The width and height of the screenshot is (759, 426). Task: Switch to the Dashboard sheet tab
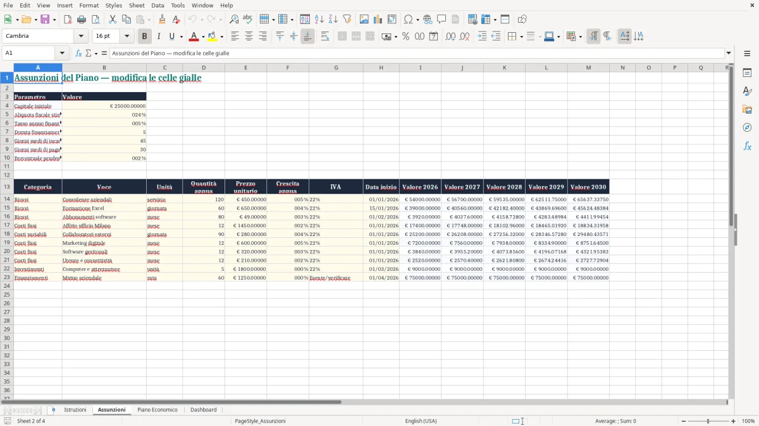point(204,410)
